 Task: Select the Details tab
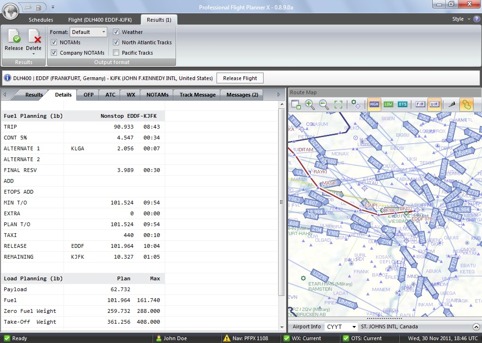(x=64, y=95)
